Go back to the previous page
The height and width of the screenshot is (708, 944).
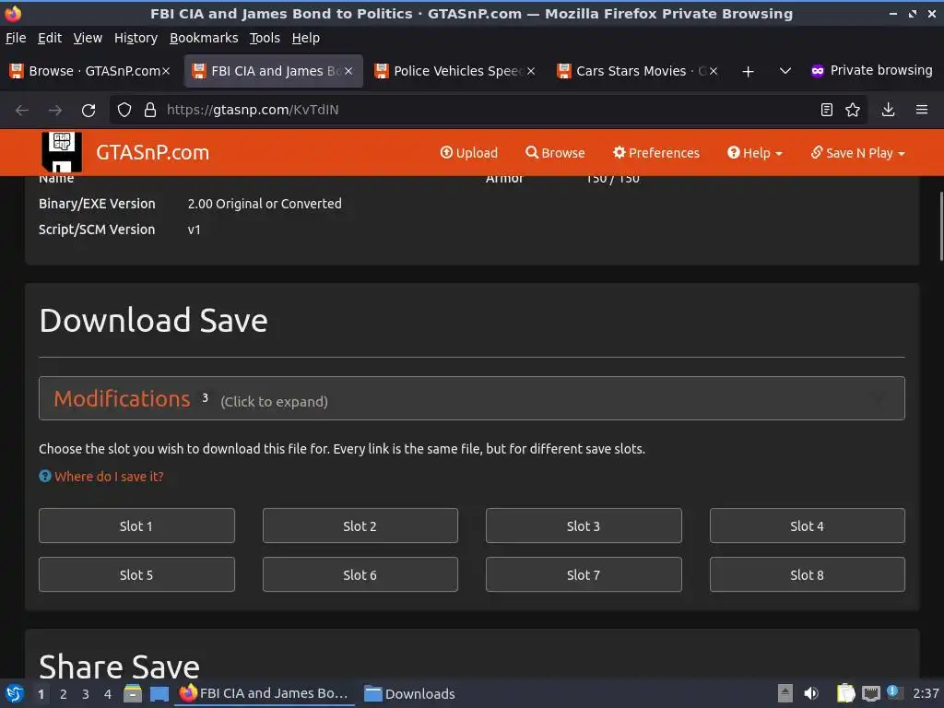click(22, 111)
